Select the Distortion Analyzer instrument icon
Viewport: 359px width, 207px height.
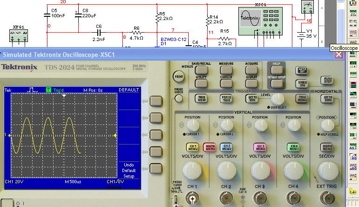click(x=353, y=115)
